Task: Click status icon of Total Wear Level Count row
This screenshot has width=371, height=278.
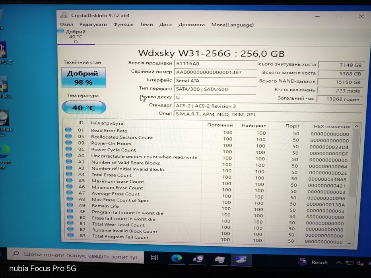Action: 70,223
